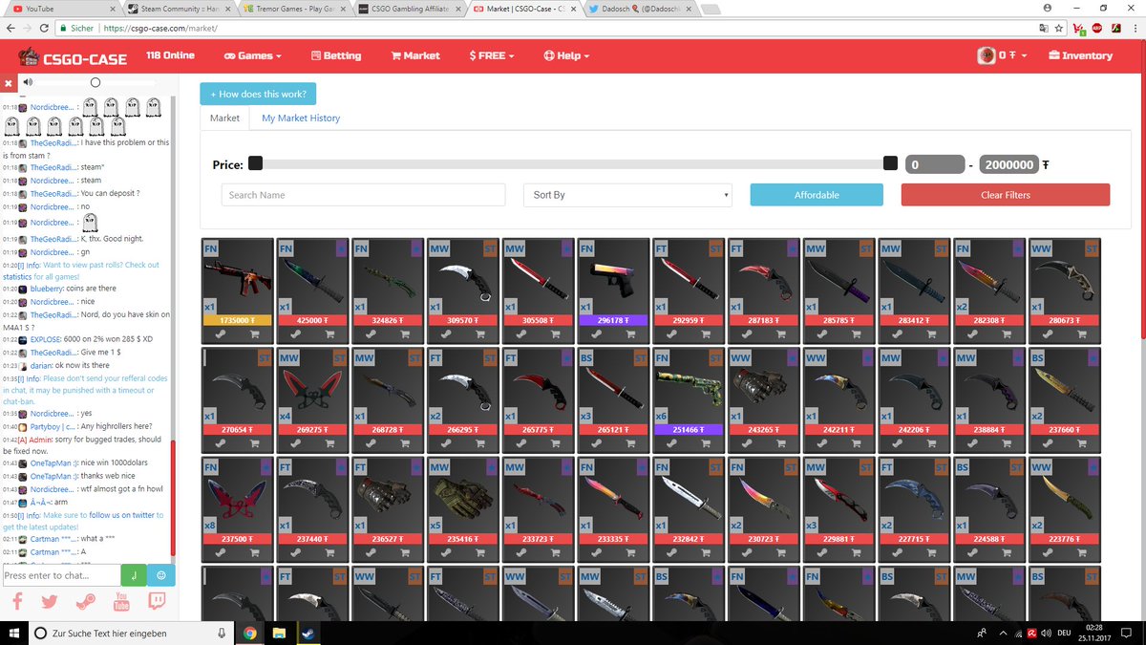Mute the chat sound speaker icon

[28, 82]
